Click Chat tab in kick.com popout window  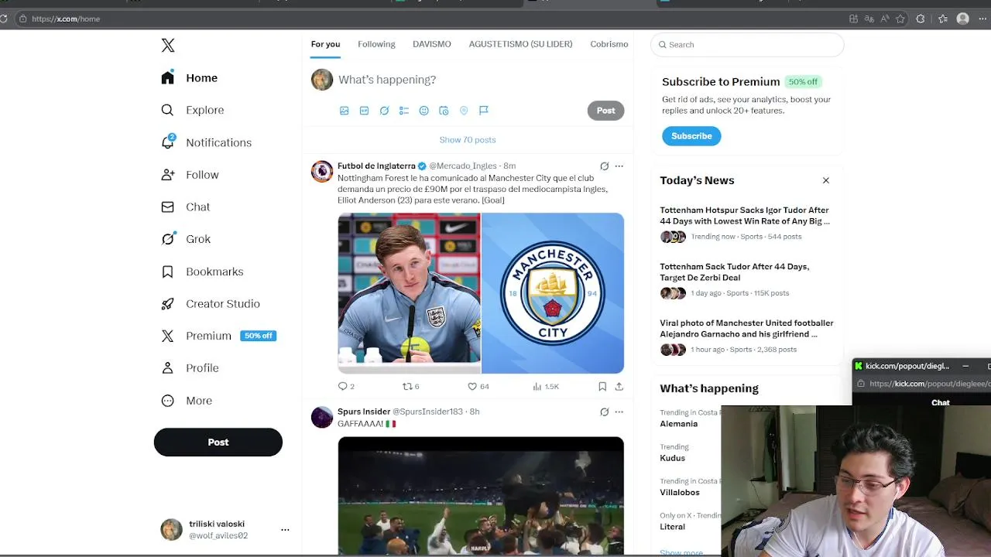(x=941, y=402)
